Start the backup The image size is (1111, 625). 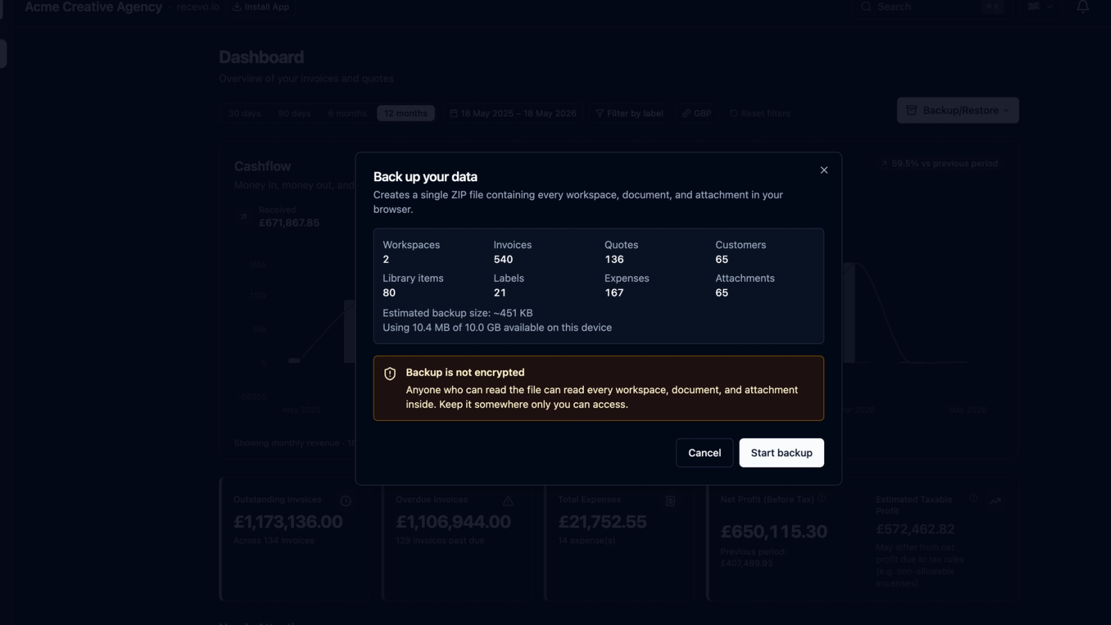(781, 453)
